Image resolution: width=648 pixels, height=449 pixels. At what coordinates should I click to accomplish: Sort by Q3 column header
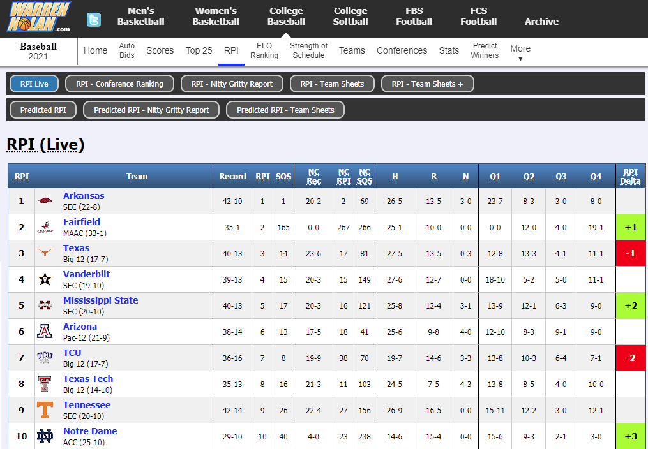tap(561, 176)
